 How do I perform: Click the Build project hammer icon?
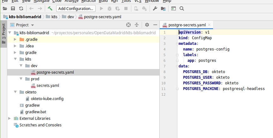point(50,8)
